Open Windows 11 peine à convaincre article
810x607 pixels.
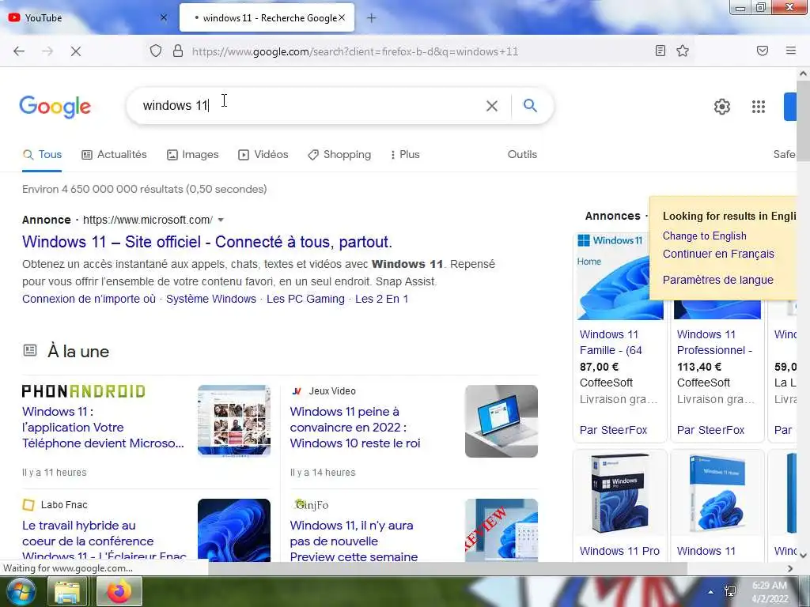coord(355,428)
